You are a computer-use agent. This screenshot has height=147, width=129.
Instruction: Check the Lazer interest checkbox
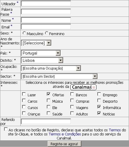(24, 94)
